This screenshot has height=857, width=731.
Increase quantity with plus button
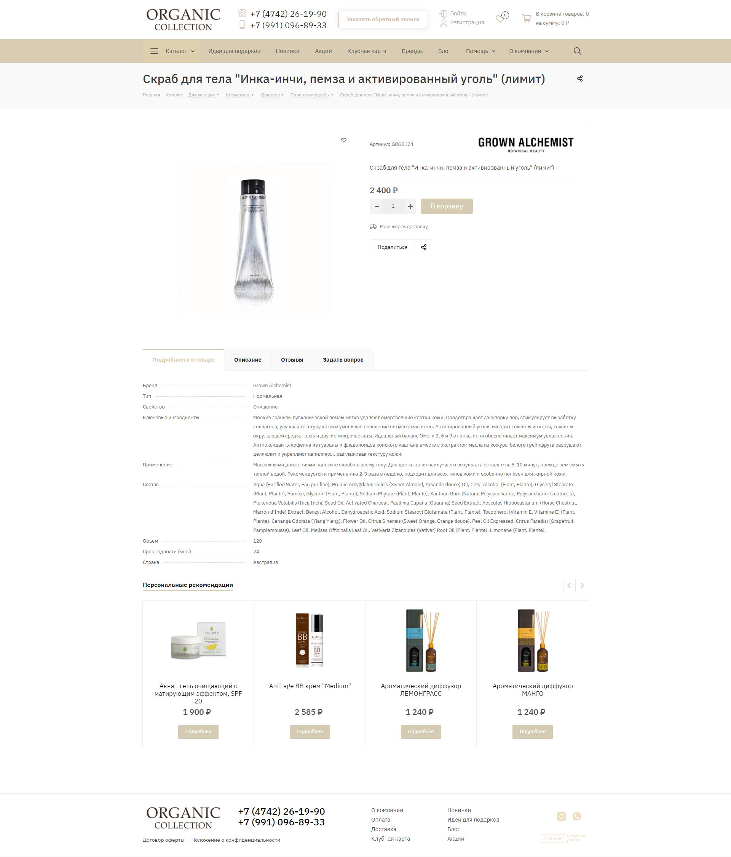click(x=410, y=207)
